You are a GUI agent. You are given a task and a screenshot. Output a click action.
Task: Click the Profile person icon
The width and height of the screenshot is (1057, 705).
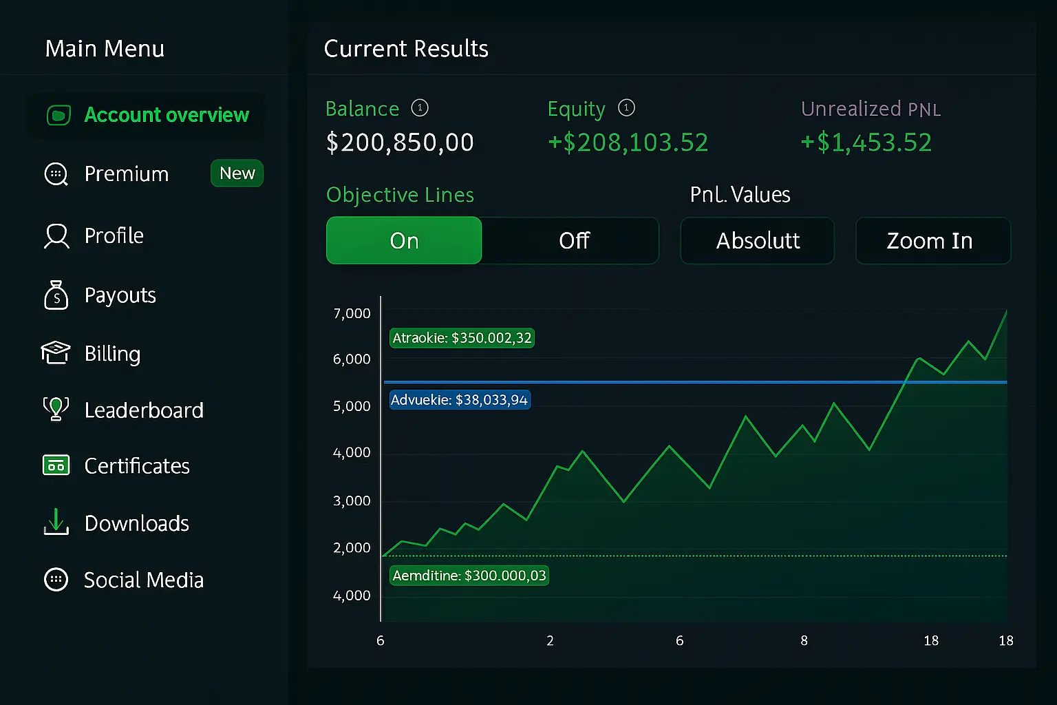56,236
